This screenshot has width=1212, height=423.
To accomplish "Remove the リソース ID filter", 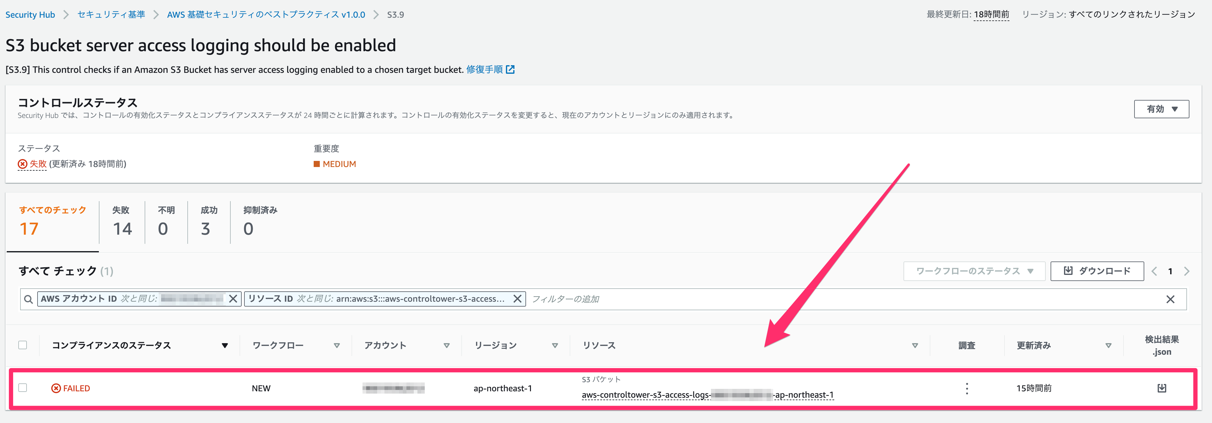I will click(x=517, y=299).
